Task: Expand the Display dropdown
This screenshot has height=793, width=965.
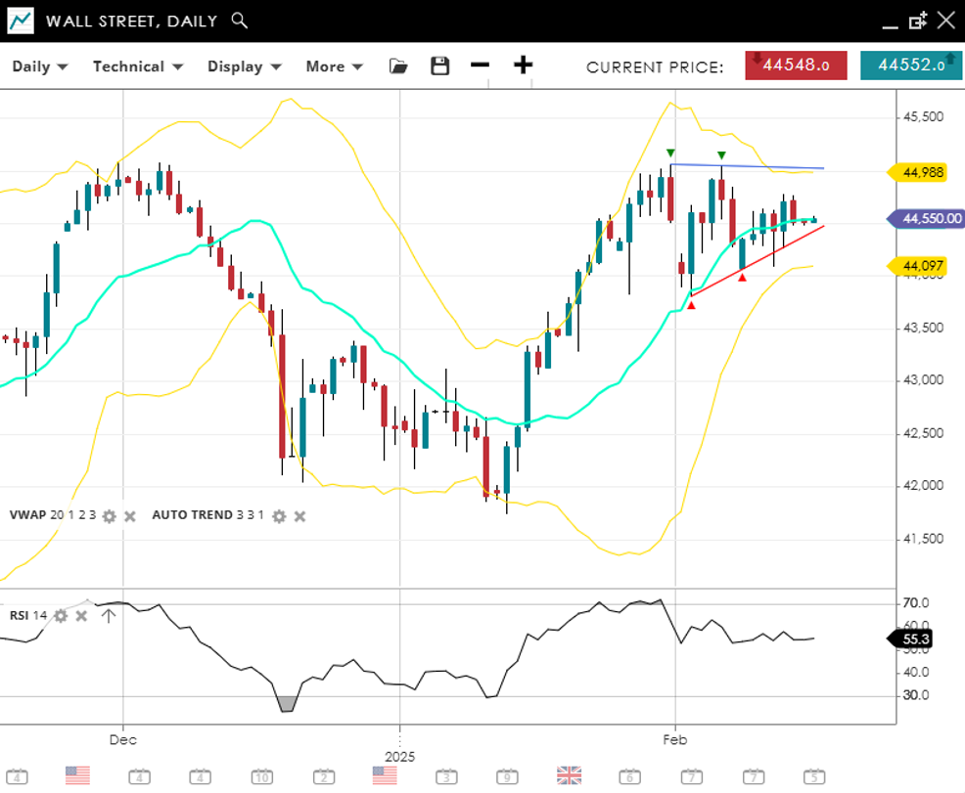Action: 244,66
